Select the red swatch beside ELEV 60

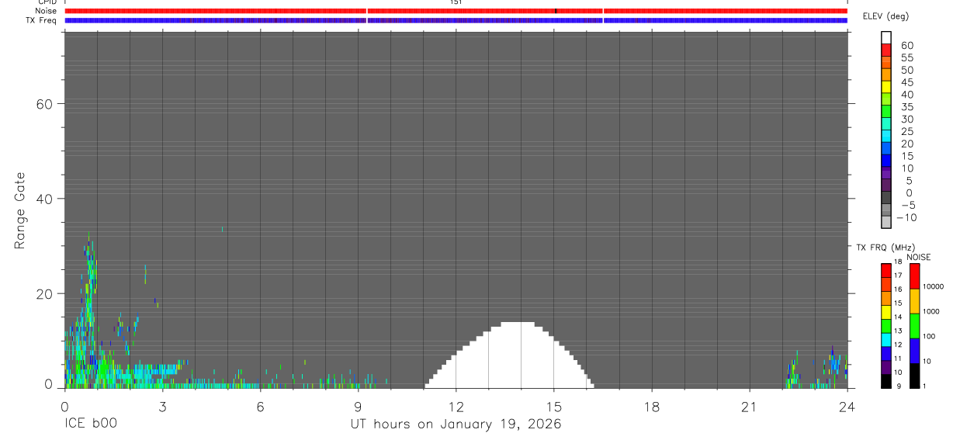pos(886,49)
